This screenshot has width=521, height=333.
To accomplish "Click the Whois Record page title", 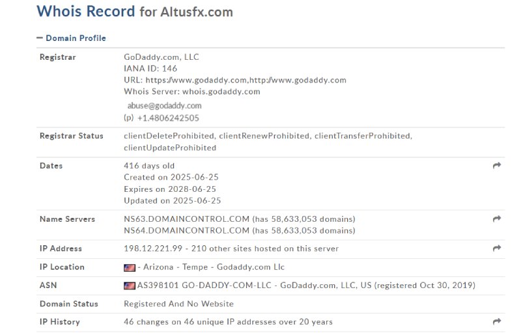I will (135, 11).
